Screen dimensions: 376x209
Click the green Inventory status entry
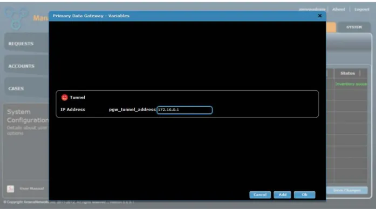[x=351, y=84]
